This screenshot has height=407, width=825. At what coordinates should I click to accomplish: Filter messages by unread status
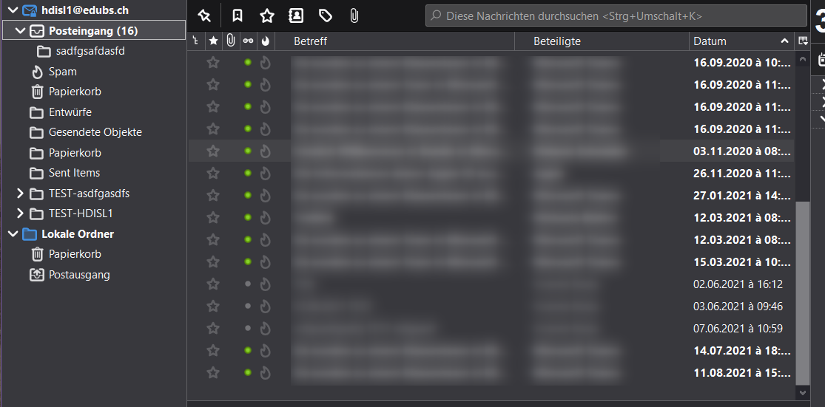237,16
